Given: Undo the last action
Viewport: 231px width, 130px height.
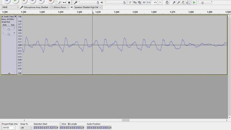Looking at the screenshot, I should 155,3.
